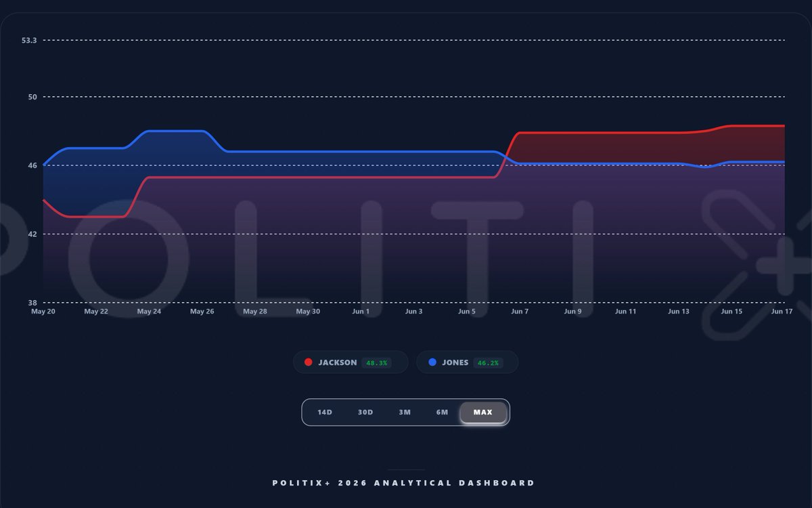Image resolution: width=812 pixels, height=508 pixels.
Task: Select the 30D time range
Action: tap(365, 412)
